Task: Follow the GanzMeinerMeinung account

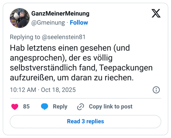Action: pos(79,23)
